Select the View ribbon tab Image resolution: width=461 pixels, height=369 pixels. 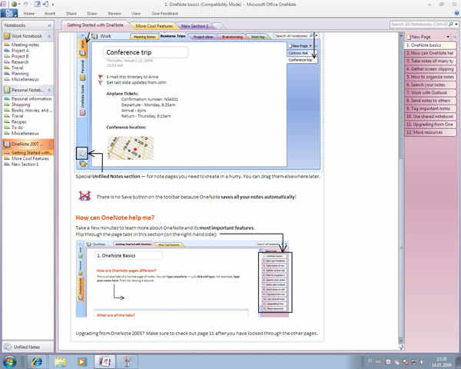click(136, 14)
